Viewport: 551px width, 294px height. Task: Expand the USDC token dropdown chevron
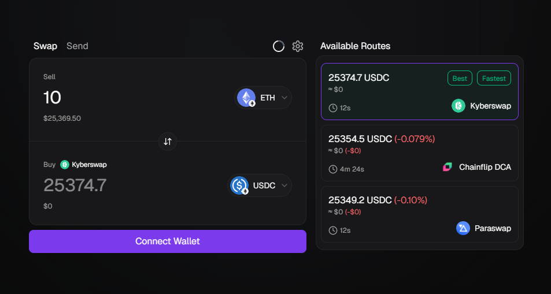pos(284,185)
